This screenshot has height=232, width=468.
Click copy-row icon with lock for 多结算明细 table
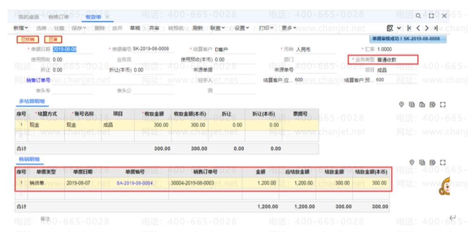pyautogui.click(x=422, y=104)
